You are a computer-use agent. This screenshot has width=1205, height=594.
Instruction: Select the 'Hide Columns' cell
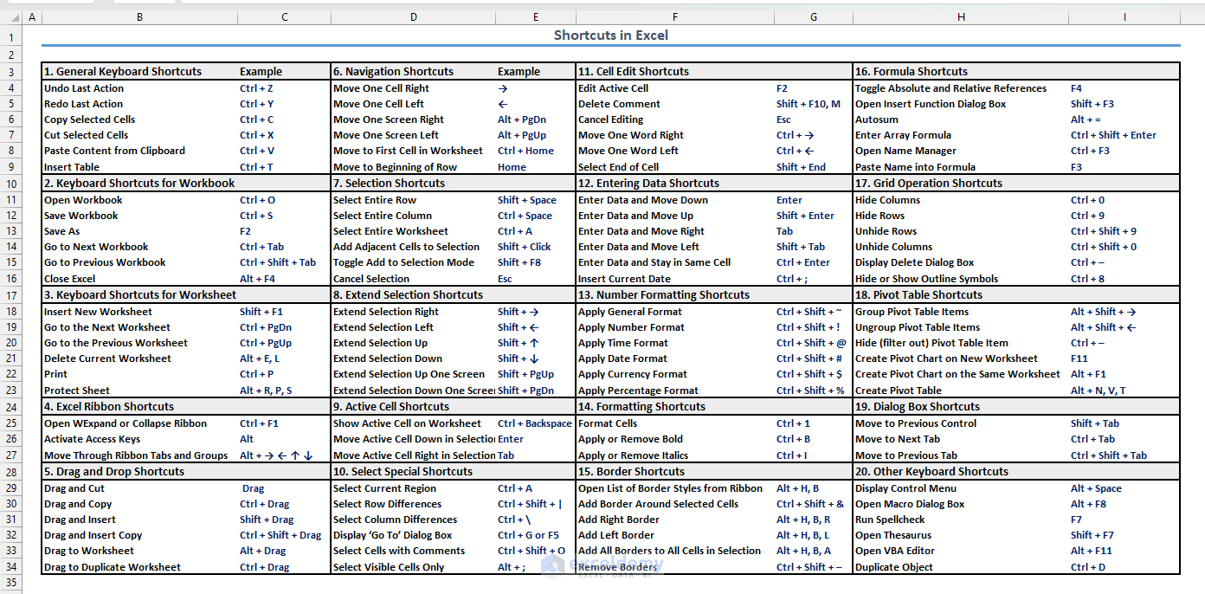pyautogui.click(x=961, y=200)
